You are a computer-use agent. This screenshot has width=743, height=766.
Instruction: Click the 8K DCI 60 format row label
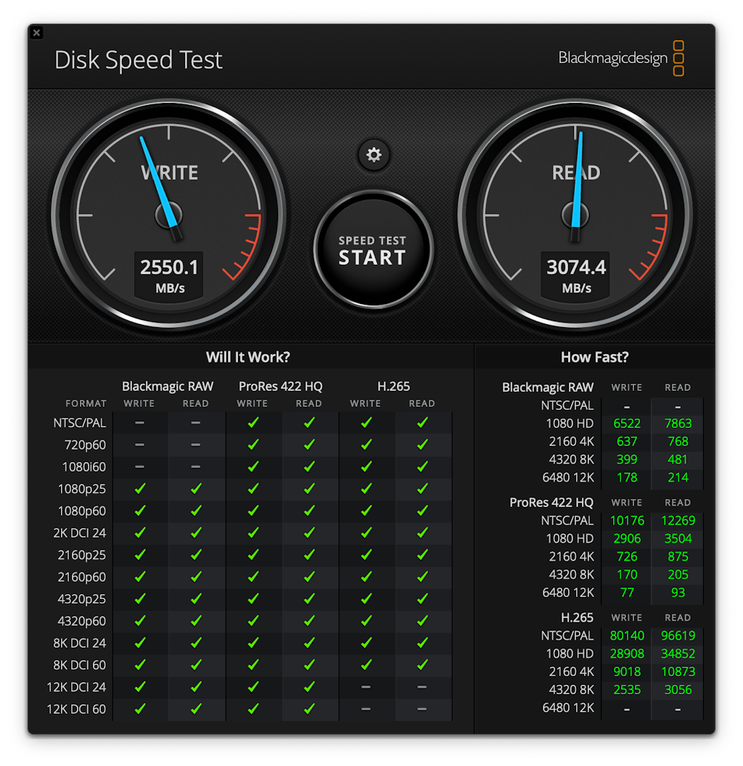coord(79,665)
